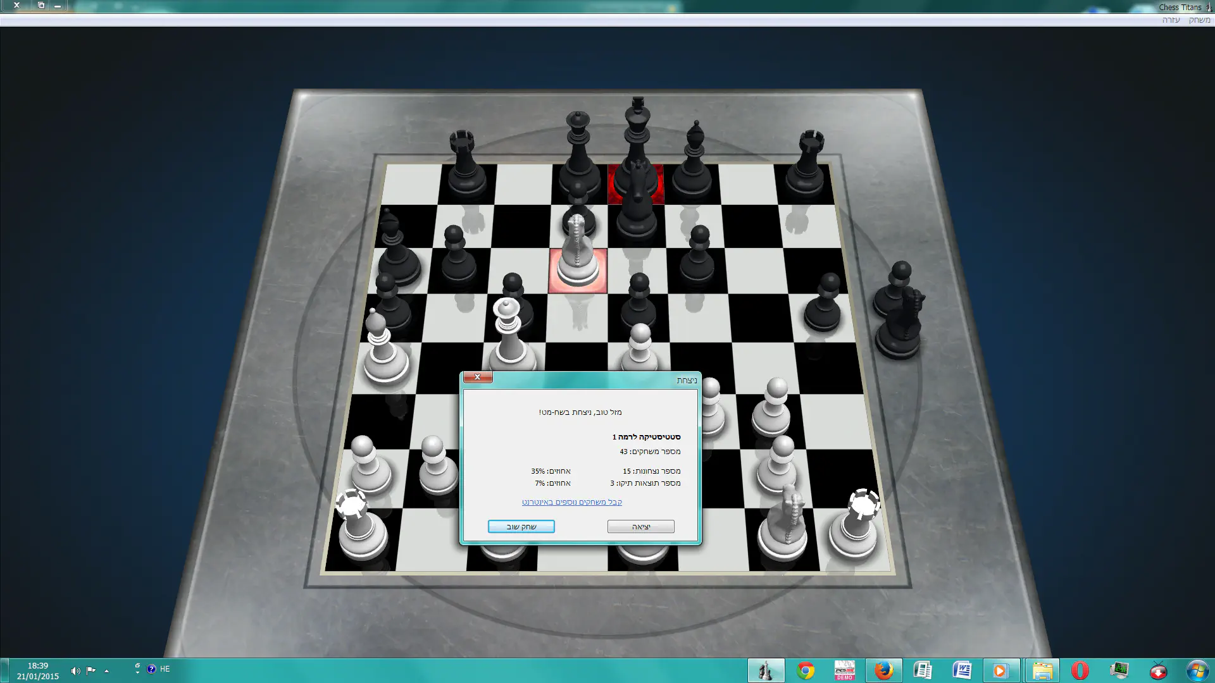Open Microsoft Word from the taskbar
The height and width of the screenshot is (683, 1215).
point(962,670)
